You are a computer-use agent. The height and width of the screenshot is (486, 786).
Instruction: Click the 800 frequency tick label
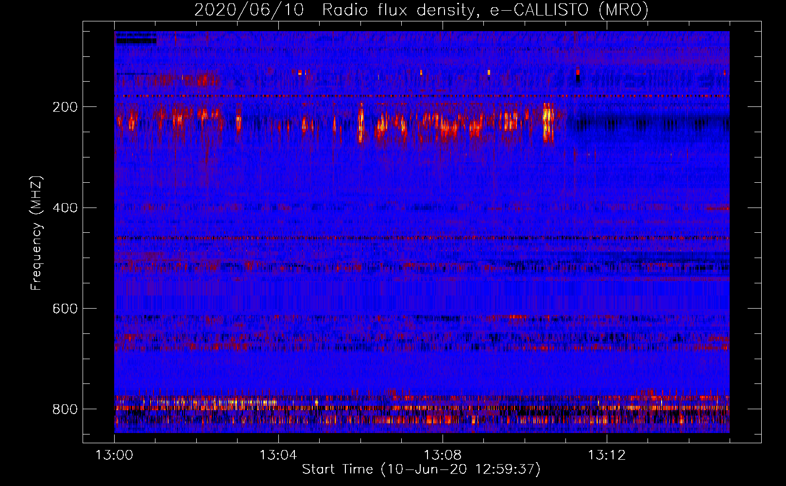tap(65, 409)
